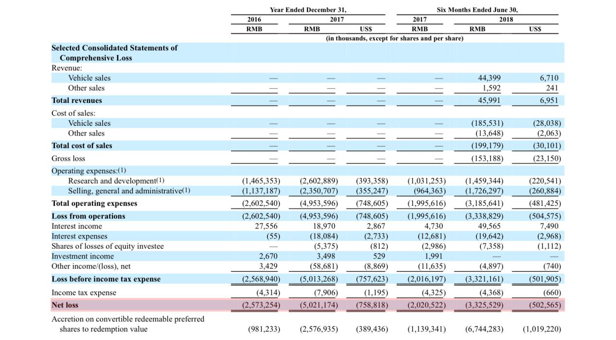Click 2016 net loss value (2,573,254)
616x340 pixels.
tap(261, 305)
